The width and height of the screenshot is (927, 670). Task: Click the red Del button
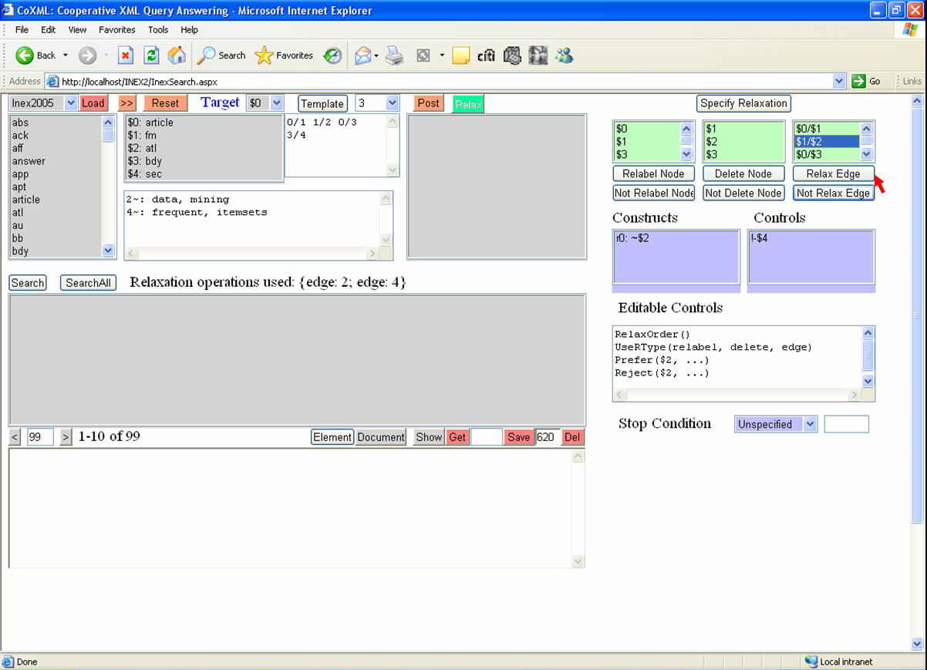coord(572,437)
